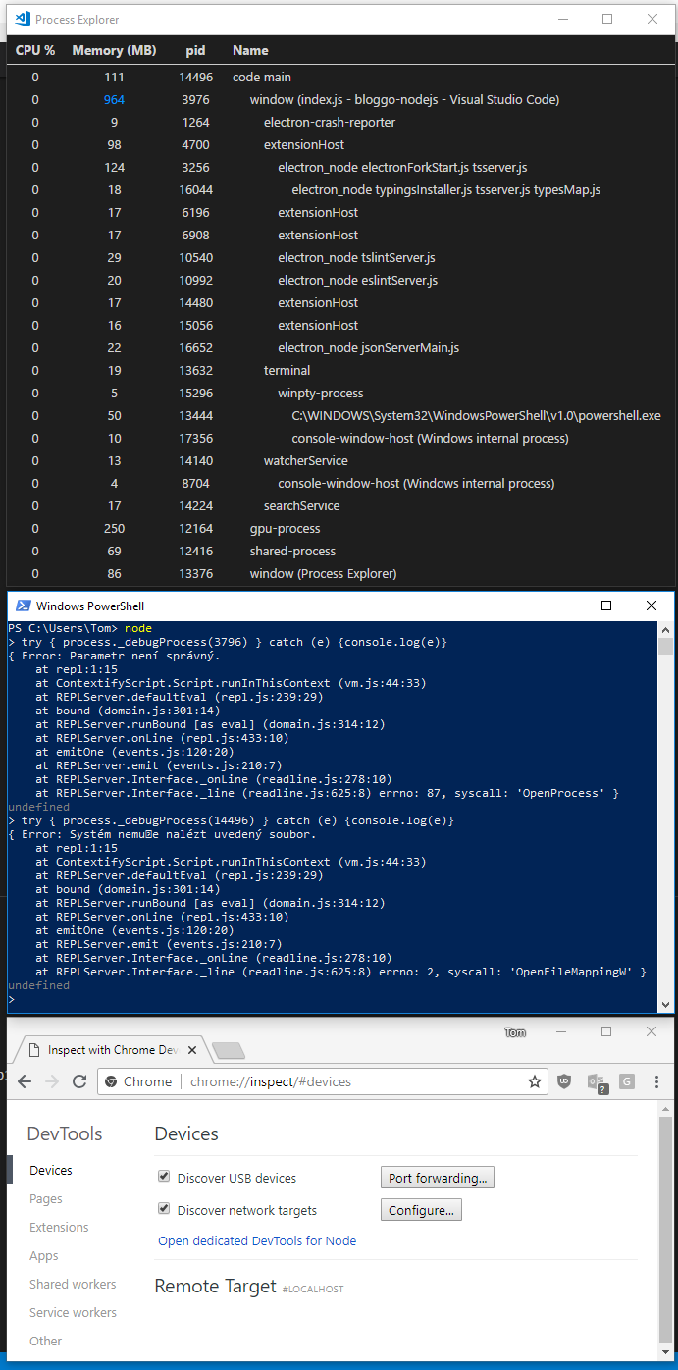Click inside the Chrome address bar

(294, 1080)
